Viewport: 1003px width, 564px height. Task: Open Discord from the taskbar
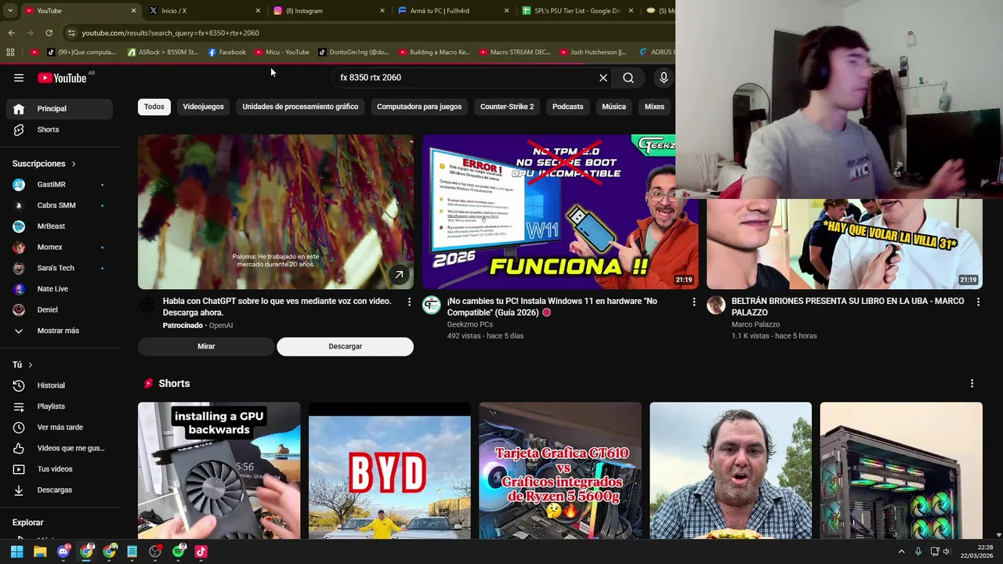pyautogui.click(x=63, y=551)
